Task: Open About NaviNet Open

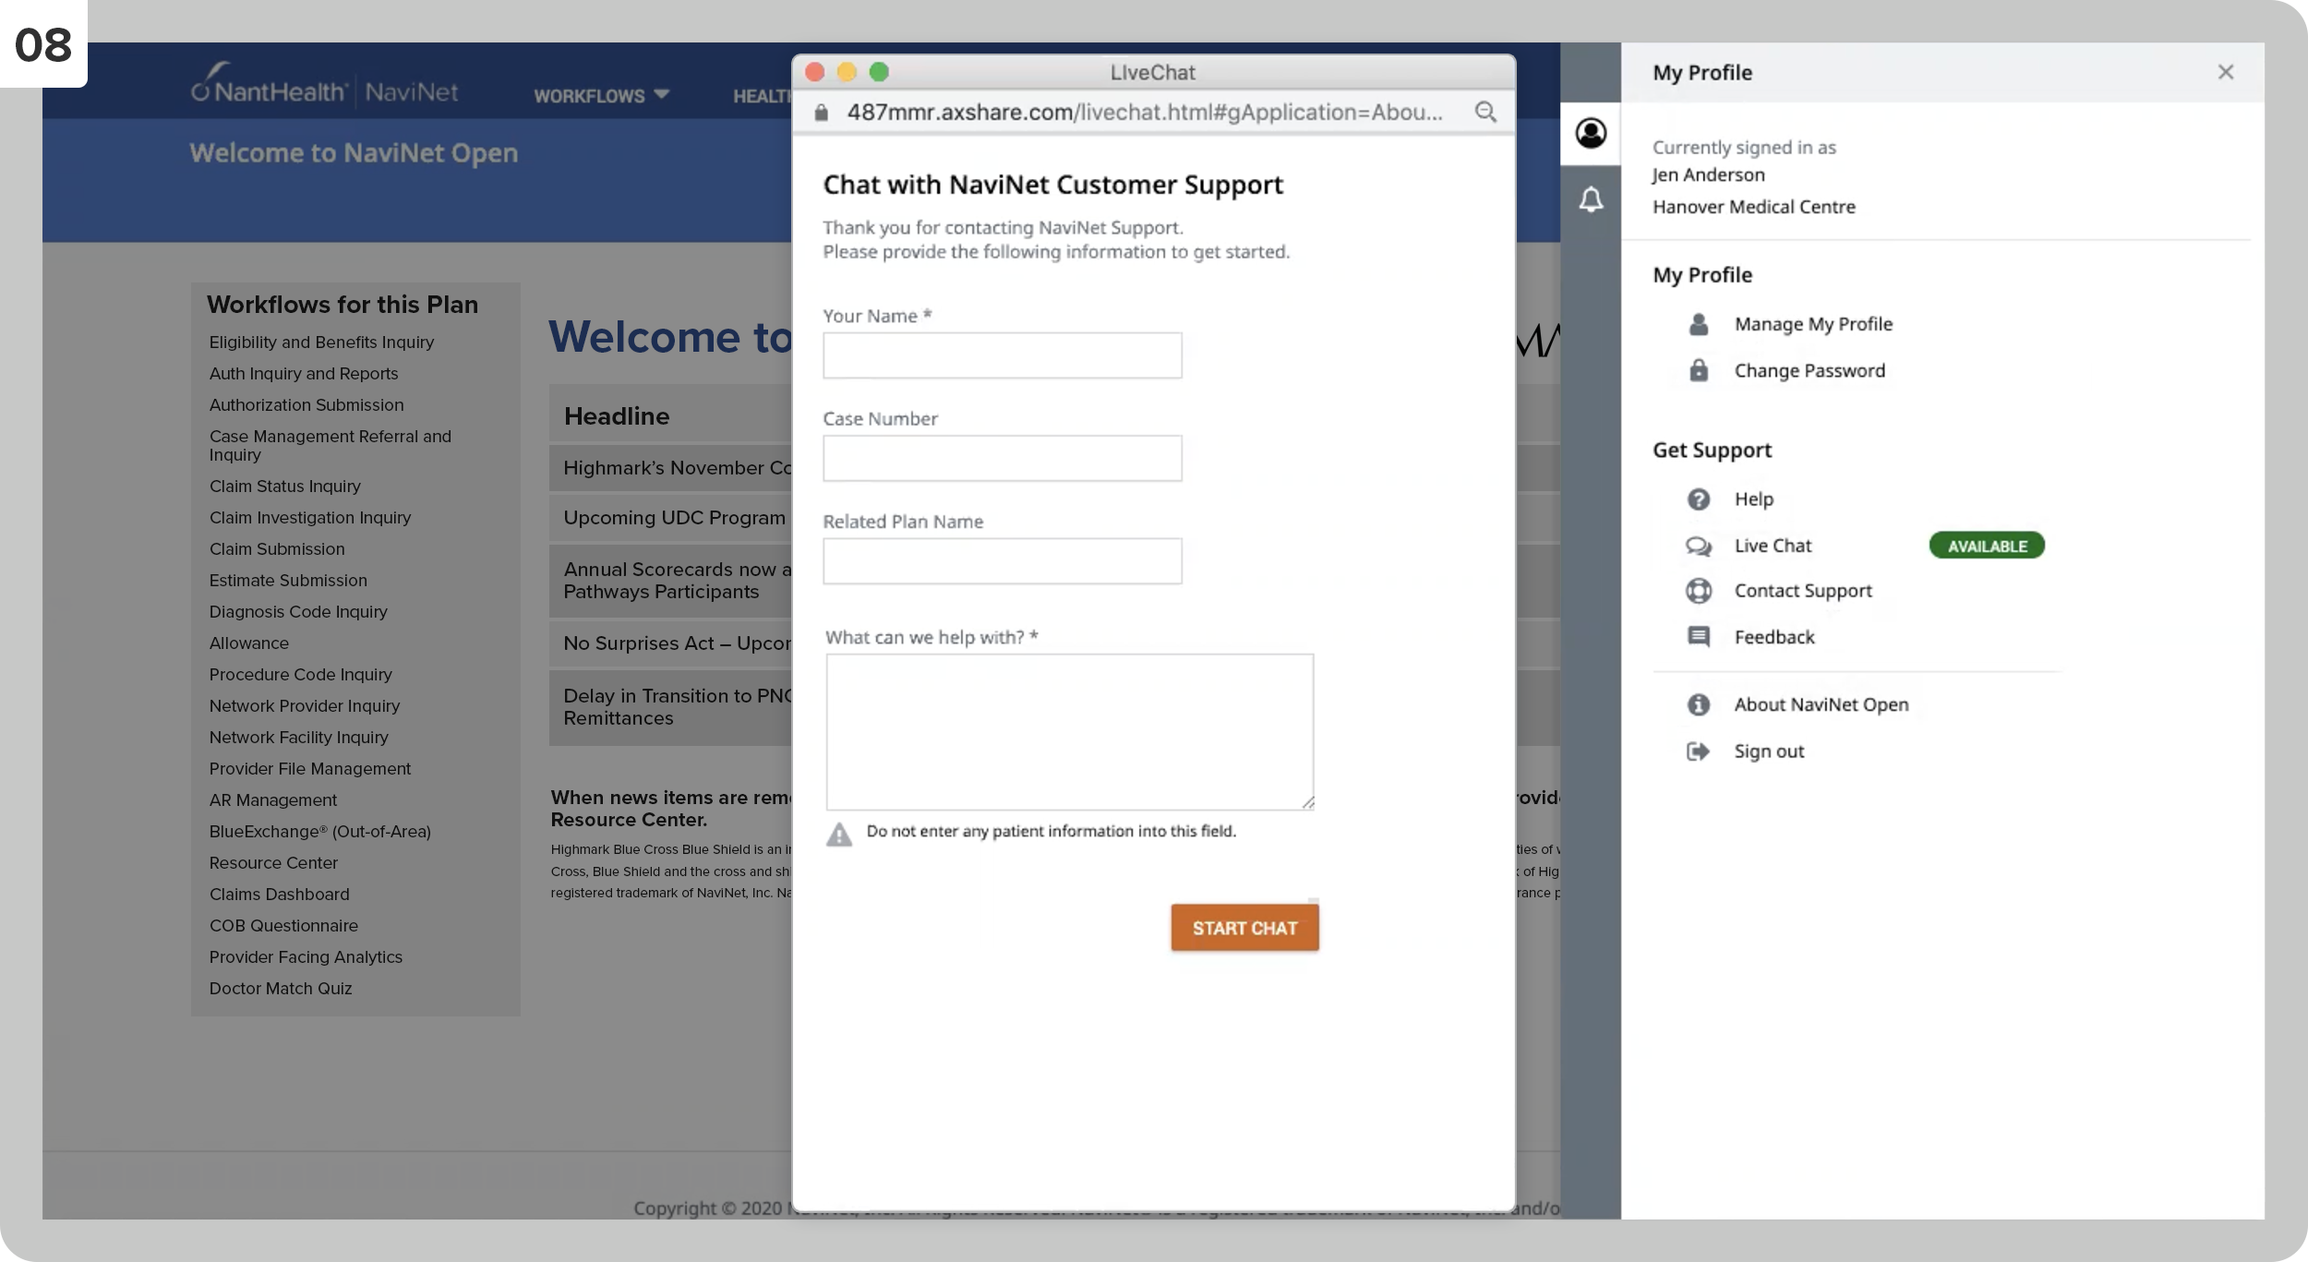Action: click(x=1821, y=704)
